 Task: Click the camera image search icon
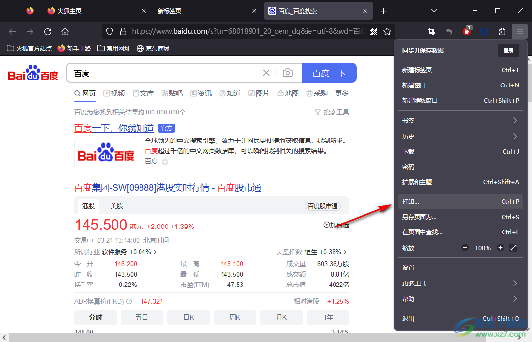coord(288,73)
